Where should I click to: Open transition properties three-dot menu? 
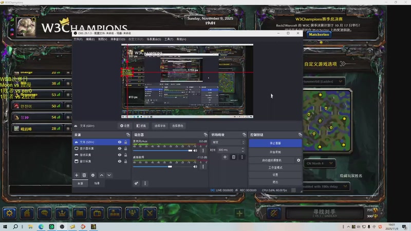[x=242, y=157]
